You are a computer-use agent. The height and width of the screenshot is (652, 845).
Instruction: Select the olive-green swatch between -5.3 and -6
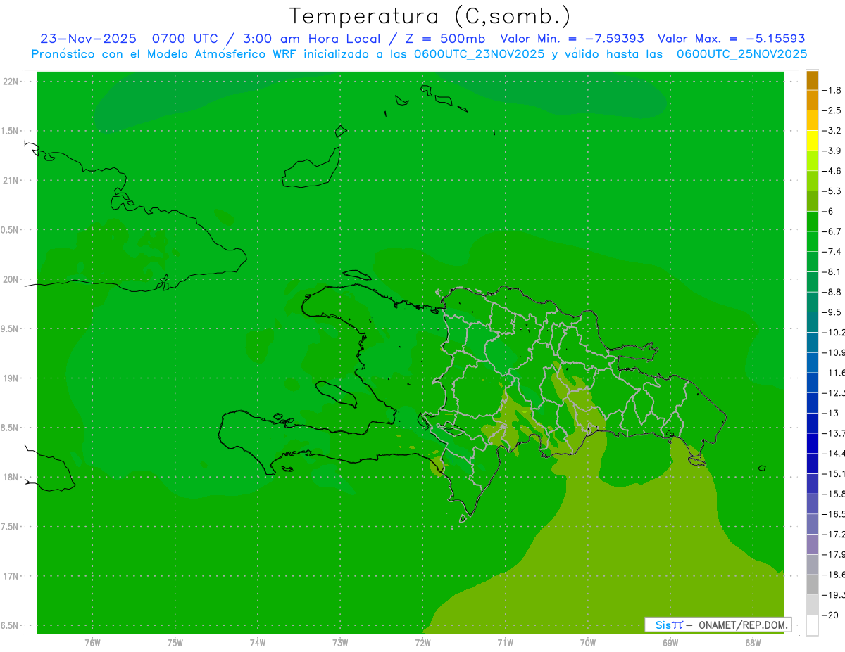tap(812, 201)
